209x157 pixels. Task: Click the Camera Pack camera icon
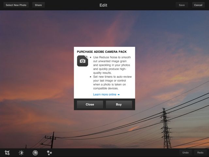click(83, 61)
